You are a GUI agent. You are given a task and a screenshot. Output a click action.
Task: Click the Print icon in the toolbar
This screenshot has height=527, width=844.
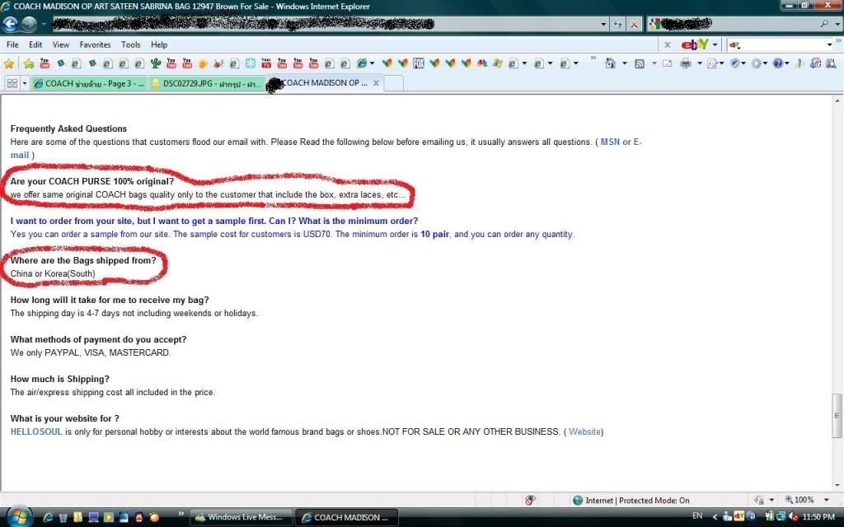pos(685,63)
